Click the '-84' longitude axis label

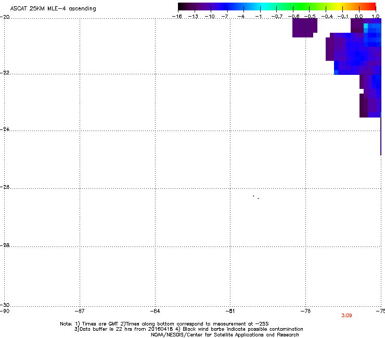click(x=155, y=311)
